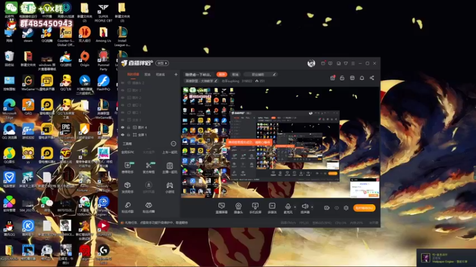
Task: Hide the 图片 4 source with its eye
Action: [123, 128]
